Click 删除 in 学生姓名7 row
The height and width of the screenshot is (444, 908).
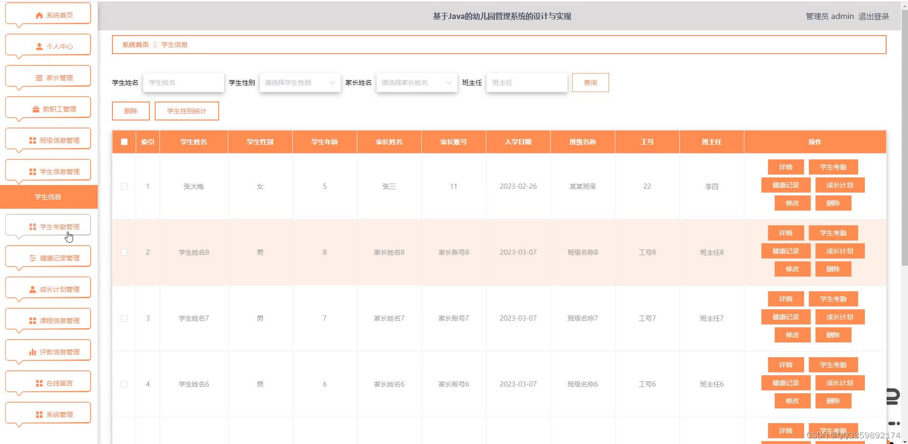[834, 335]
